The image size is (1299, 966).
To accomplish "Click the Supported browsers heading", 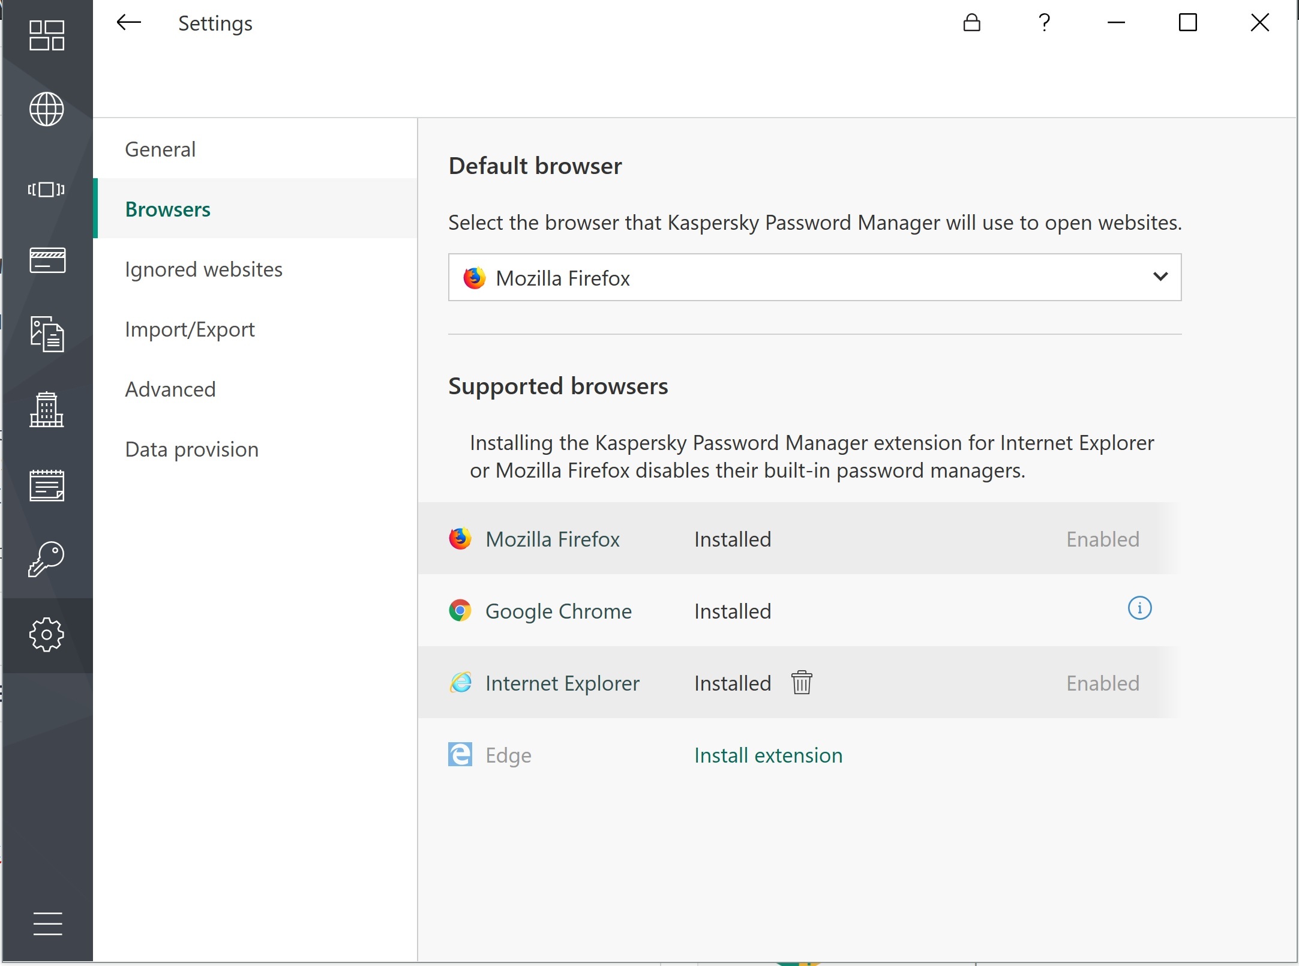I will coord(558,386).
